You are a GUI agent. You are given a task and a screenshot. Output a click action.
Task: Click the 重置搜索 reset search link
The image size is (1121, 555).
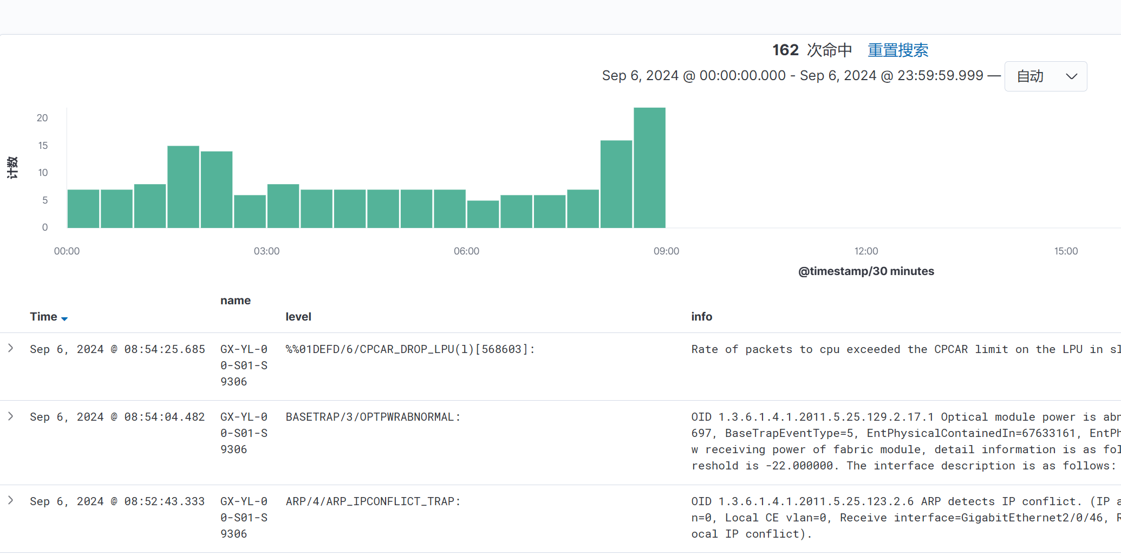point(898,50)
